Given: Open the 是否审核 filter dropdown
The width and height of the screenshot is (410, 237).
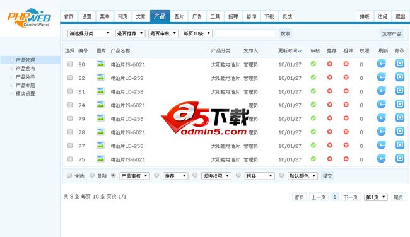Looking at the screenshot, I should [163, 33].
